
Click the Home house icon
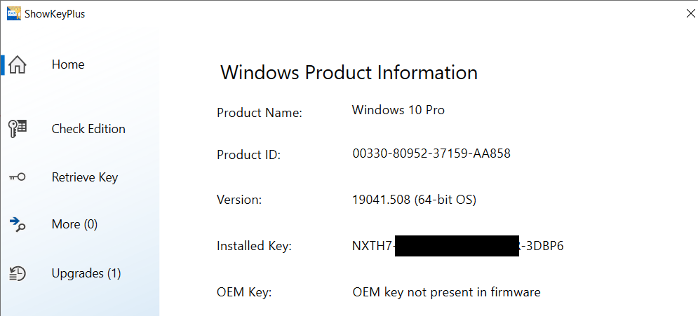(17, 65)
